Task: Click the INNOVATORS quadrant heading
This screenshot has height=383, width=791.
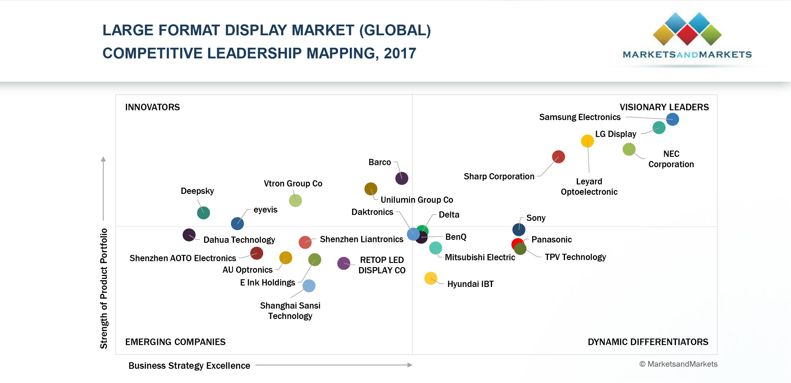Action: pos(152,107)
